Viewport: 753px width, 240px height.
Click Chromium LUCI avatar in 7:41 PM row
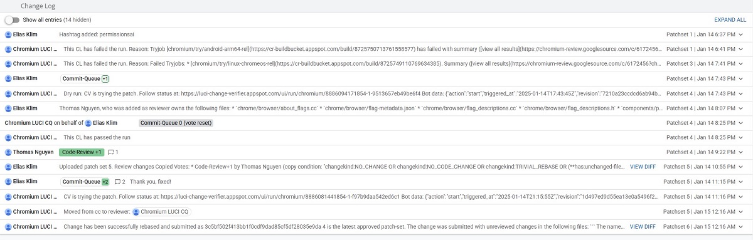pyautogui.click(x=8, y=64)
